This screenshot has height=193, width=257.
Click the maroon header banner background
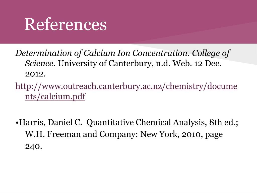(x=176, y=15)
